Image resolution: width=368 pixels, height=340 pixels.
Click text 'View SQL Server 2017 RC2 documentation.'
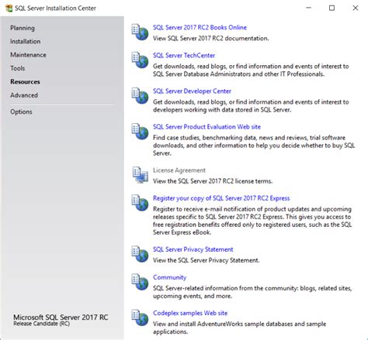point(210,38)
